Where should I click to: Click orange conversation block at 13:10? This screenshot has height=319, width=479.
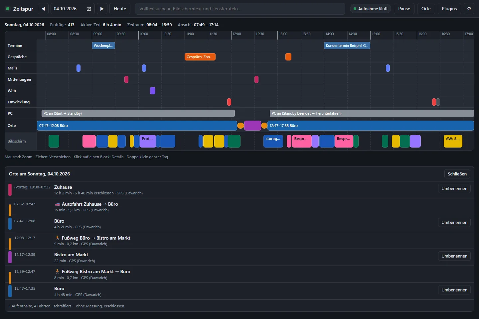tap(288, 57)
